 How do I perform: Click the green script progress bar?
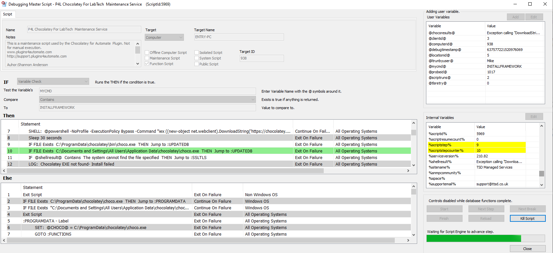485,239
